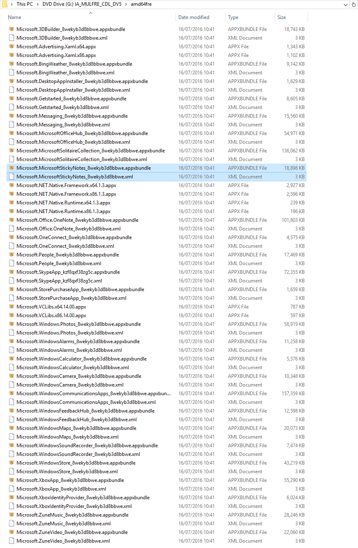Select Microsoft.OneConnect appxbundle file name
Screen dimensions: 358x548
[74, 237]
